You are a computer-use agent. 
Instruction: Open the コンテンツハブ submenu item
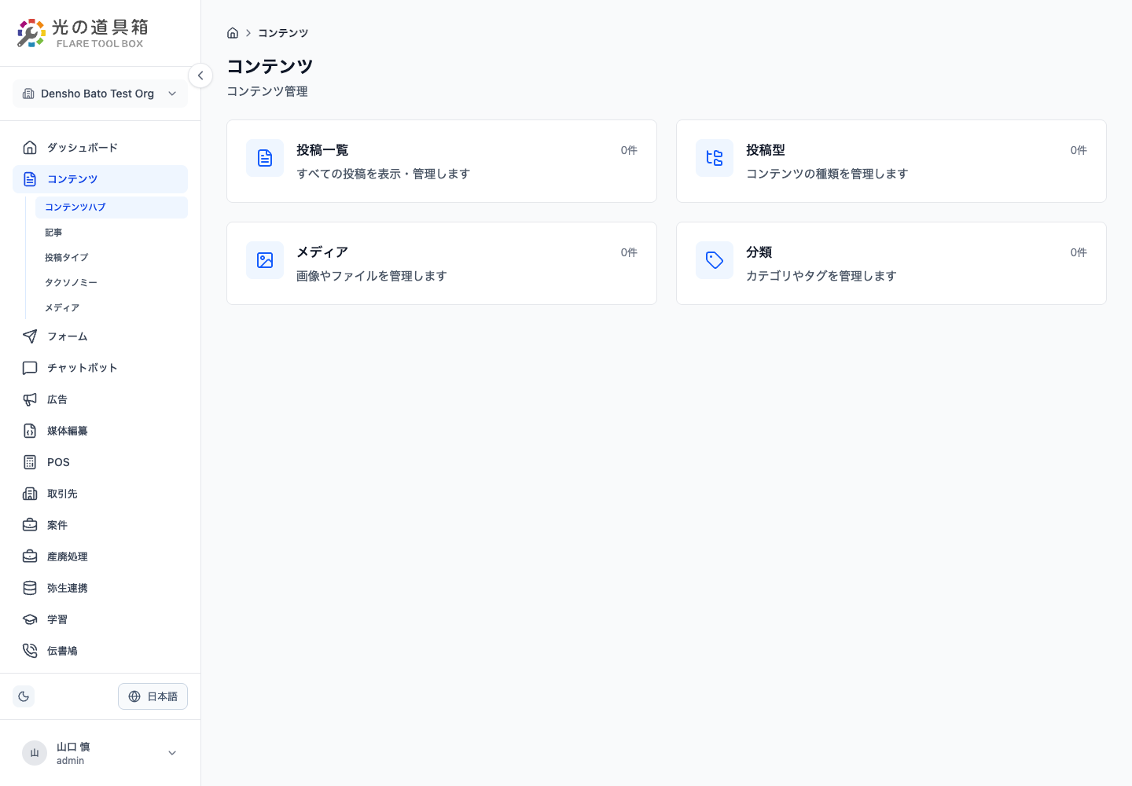coord(112,208)
